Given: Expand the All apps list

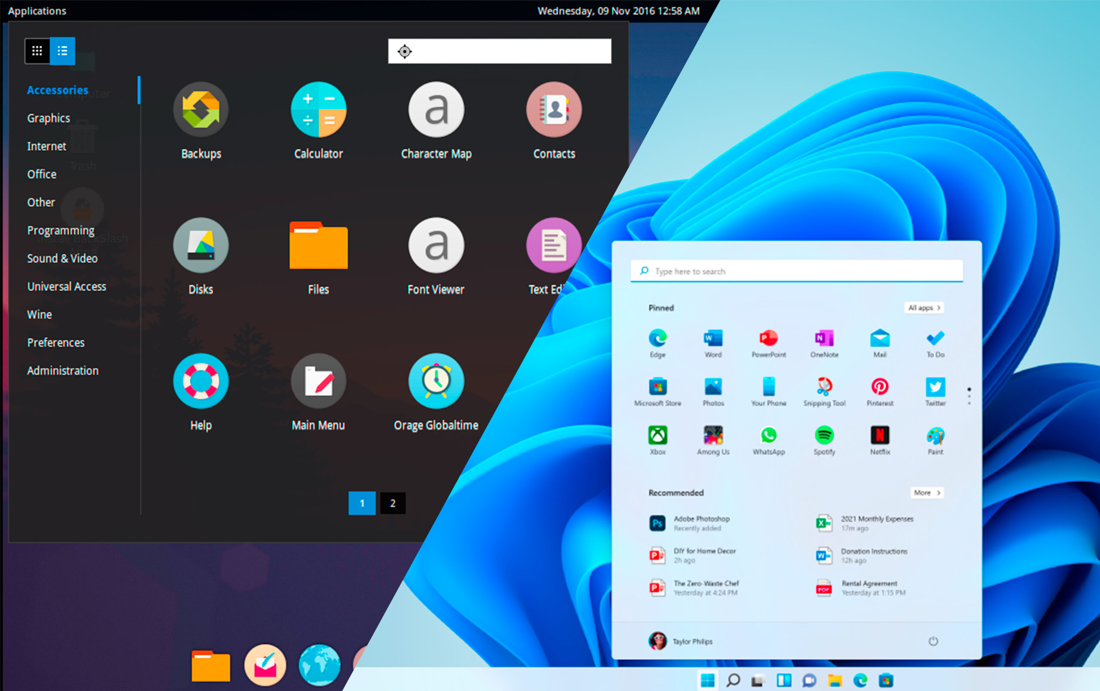Looking at the screenshot, I should tap(924, 308).
